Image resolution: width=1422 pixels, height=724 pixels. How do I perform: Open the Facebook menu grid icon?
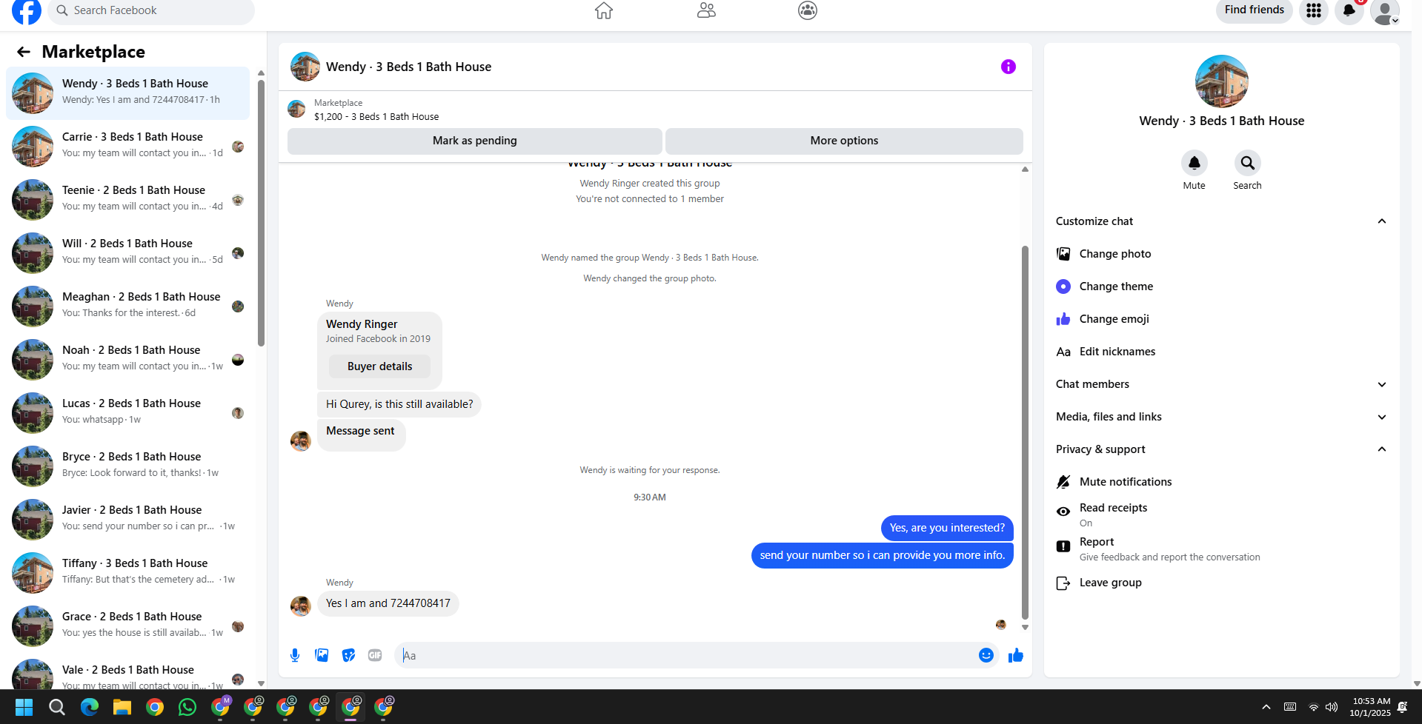point(1314,10)
